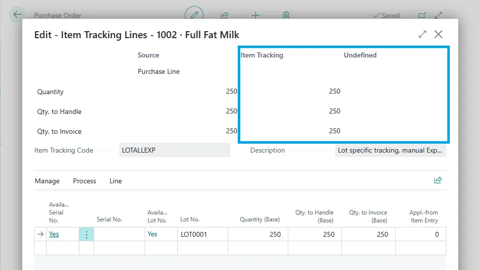Click the Item Tracking Qty. to Invoice value 250

[334, 131]
